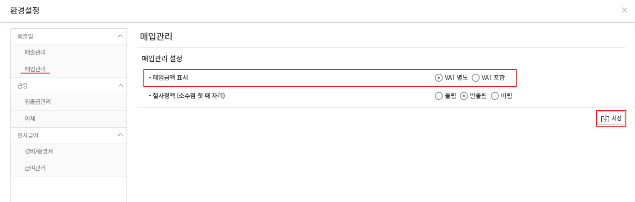Open 매출관리 settings page

(x=35, y=52)
